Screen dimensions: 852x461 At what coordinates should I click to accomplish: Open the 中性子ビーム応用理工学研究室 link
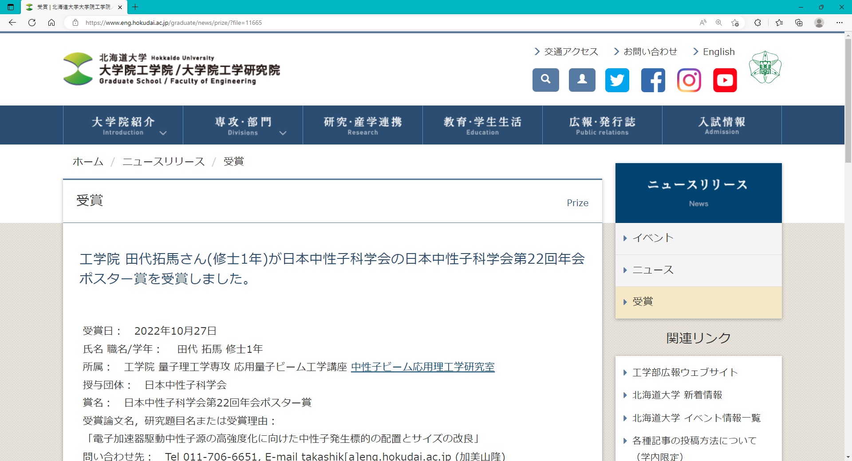422,367
